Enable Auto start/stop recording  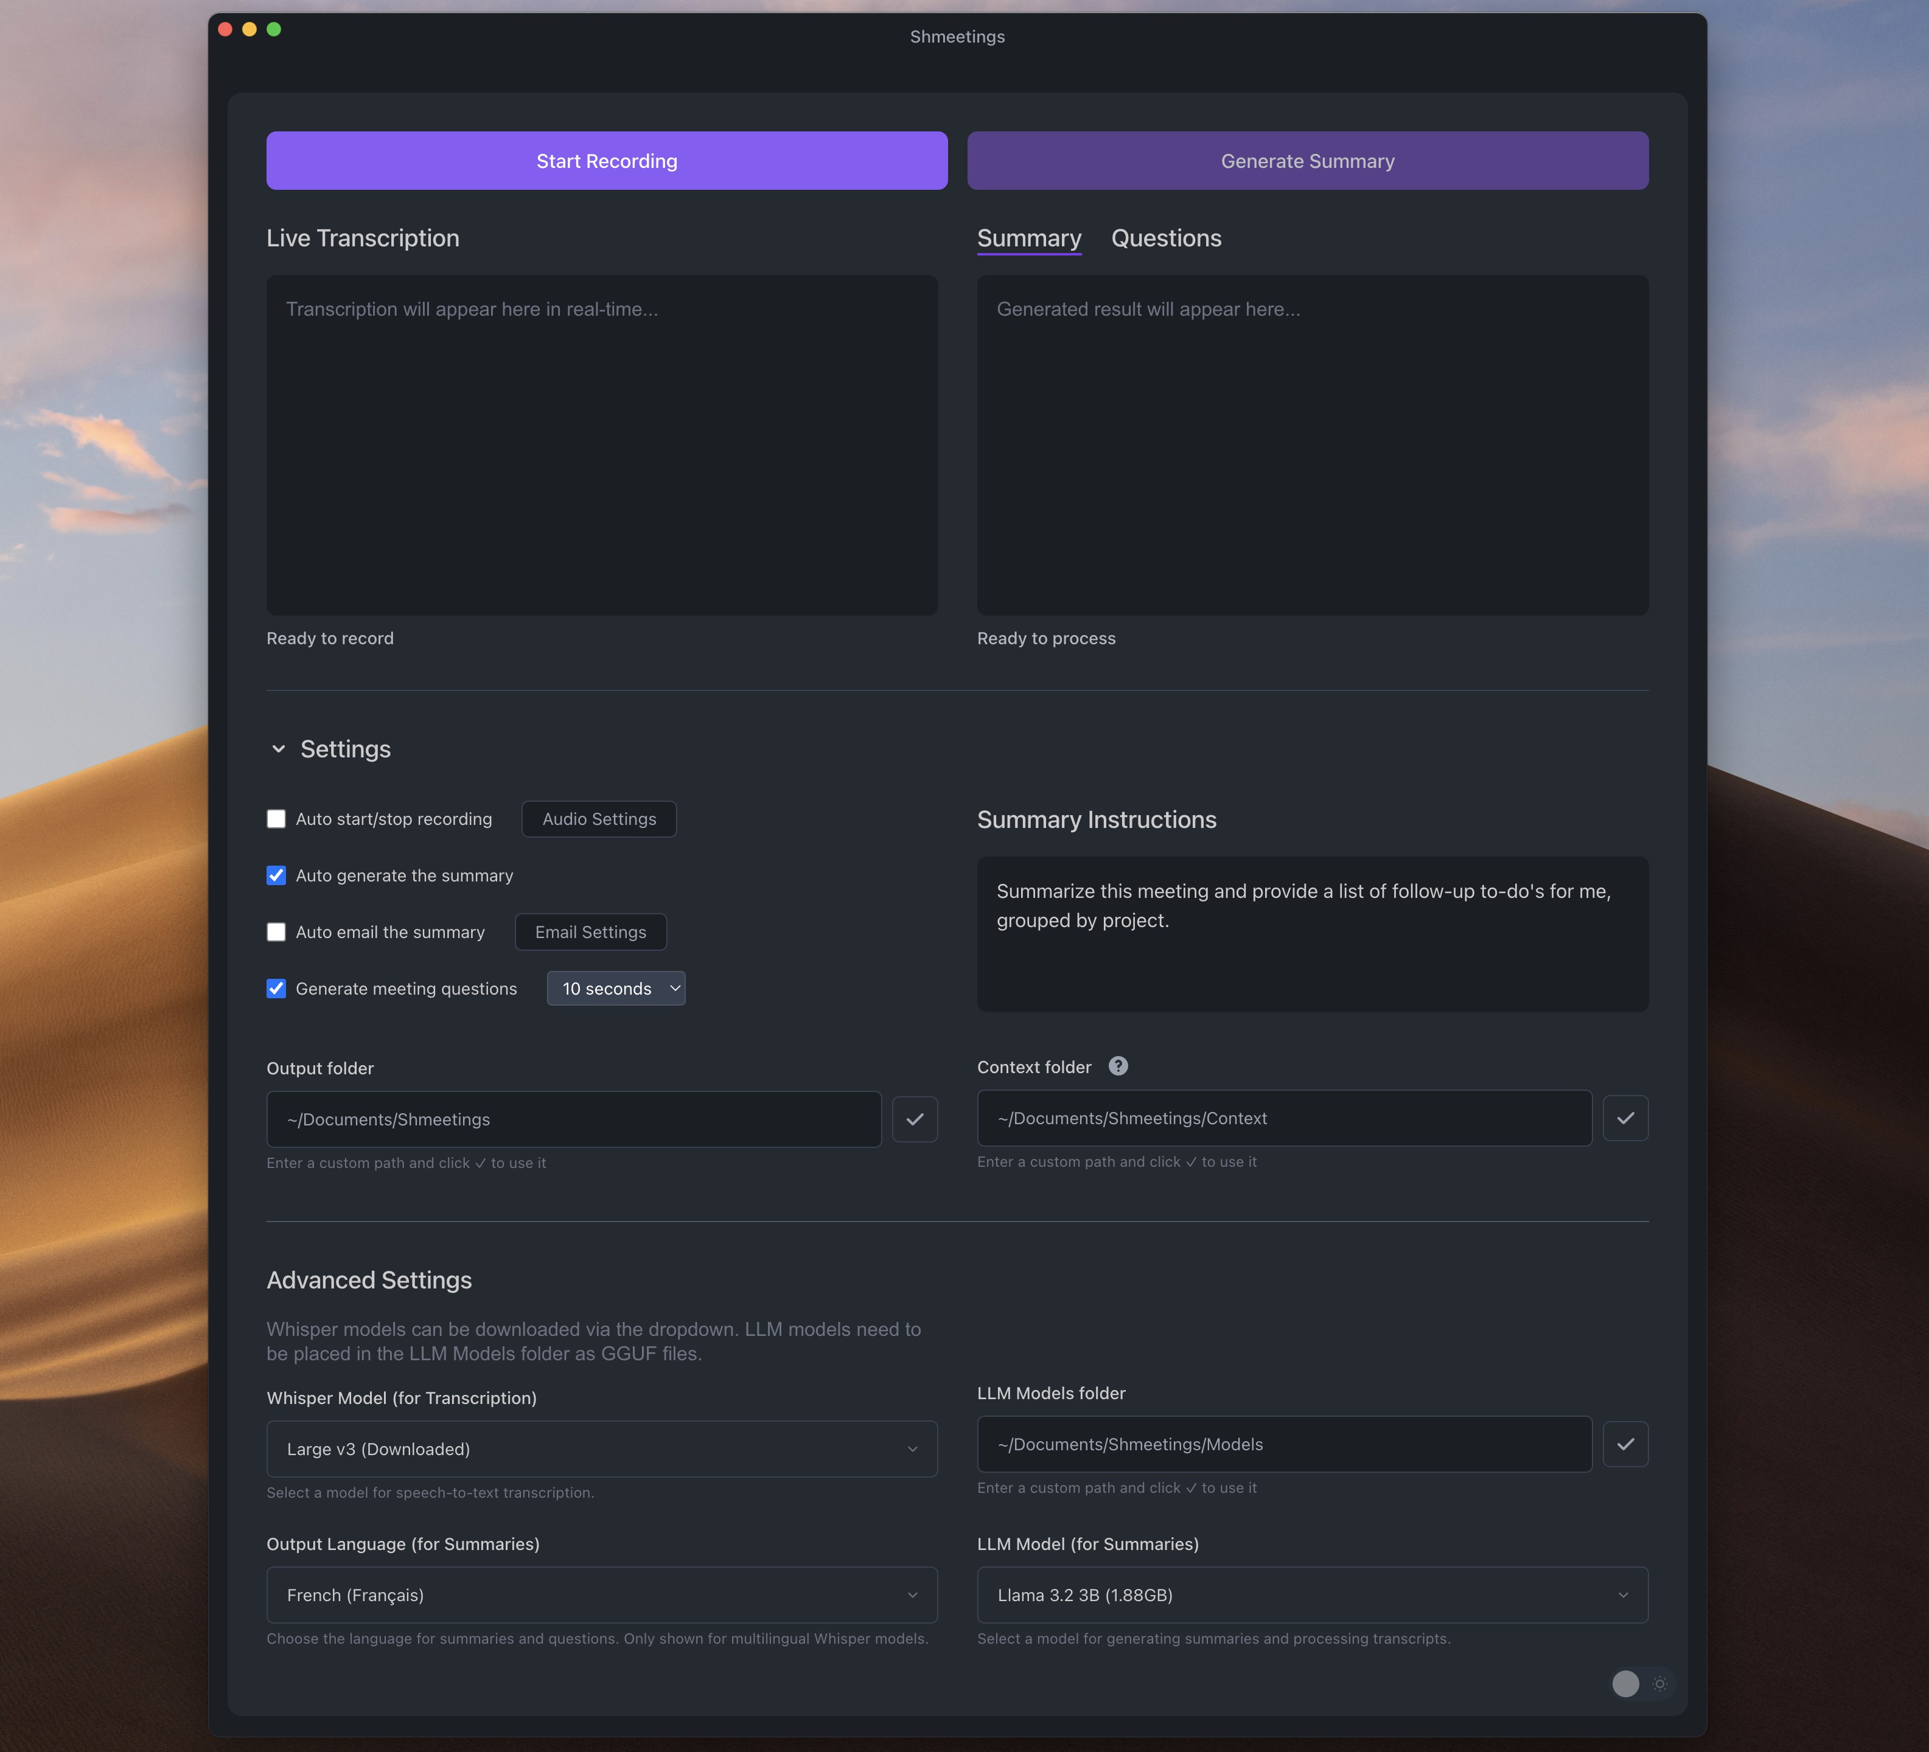276,819
